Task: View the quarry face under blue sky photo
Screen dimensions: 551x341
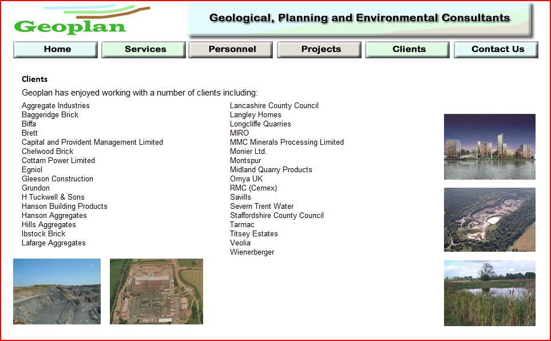Action: pos(57,291)
